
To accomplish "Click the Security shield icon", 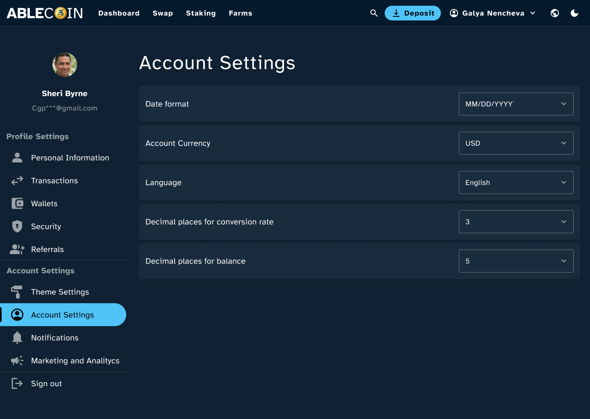I will [17, 226].
